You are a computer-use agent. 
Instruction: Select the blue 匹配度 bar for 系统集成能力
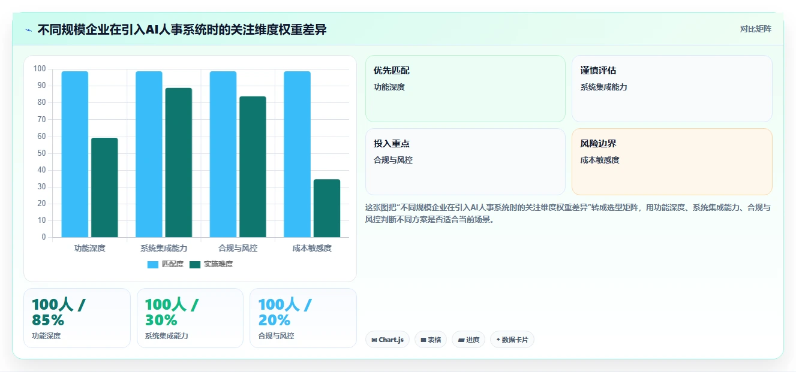click(x=149, y=155)
